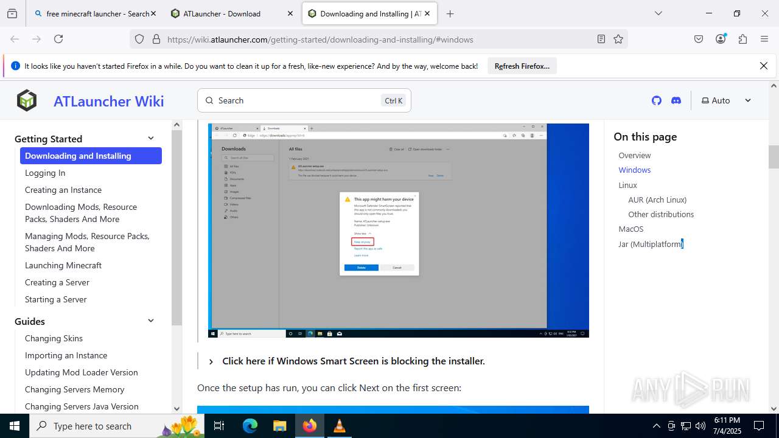Collapse the Guides section
This screenshot has width=779, height=438.
click(x=151, y=321)
